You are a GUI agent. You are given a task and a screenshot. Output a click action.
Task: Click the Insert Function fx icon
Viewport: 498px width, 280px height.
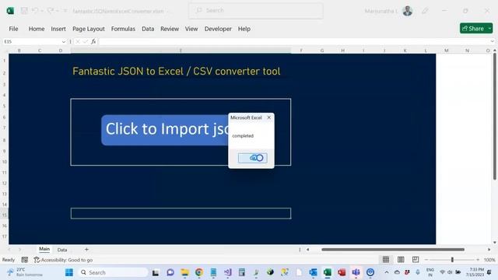click(93, 41)
